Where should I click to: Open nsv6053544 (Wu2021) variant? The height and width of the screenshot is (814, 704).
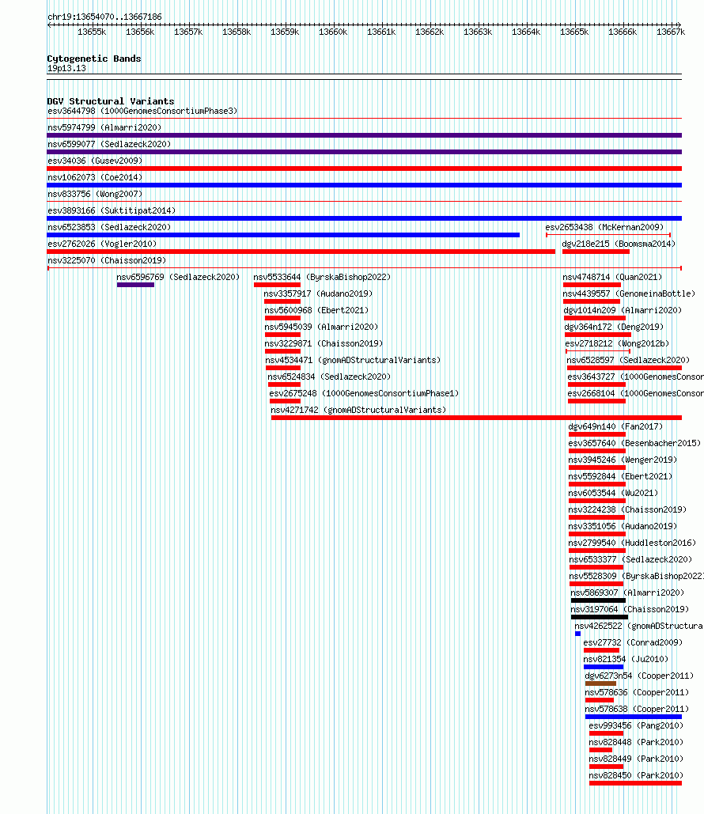pyautogui.click(x=613, y=493)
